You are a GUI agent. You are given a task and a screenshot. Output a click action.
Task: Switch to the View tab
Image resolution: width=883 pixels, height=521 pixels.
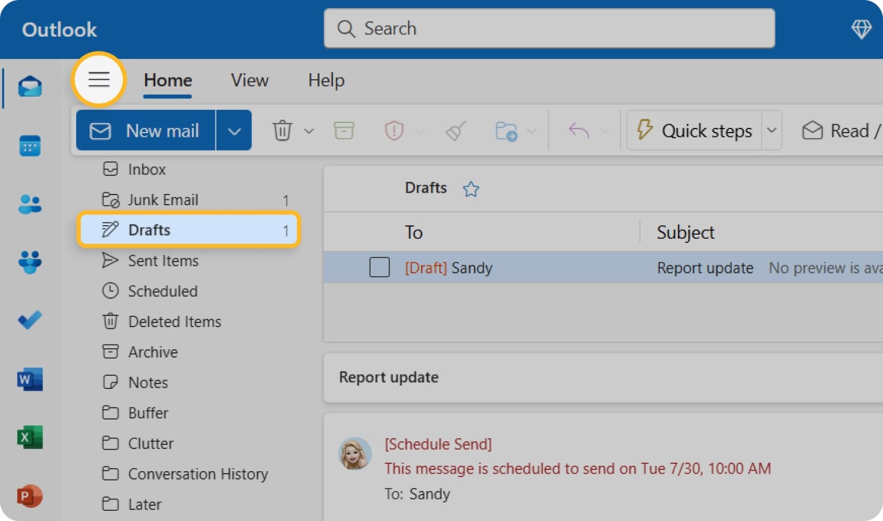250,80
